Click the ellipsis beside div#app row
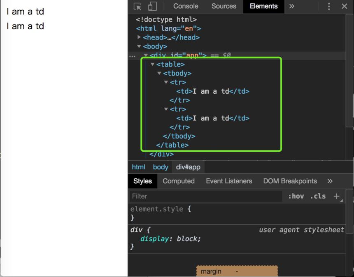 point(132,56)
